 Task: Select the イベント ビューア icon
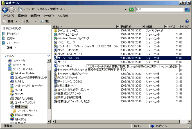click(x=55, y=42)
